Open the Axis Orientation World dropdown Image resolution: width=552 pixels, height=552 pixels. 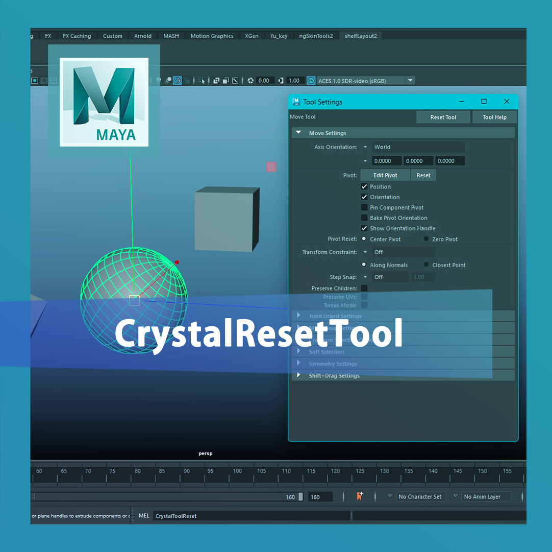[418, 147]
